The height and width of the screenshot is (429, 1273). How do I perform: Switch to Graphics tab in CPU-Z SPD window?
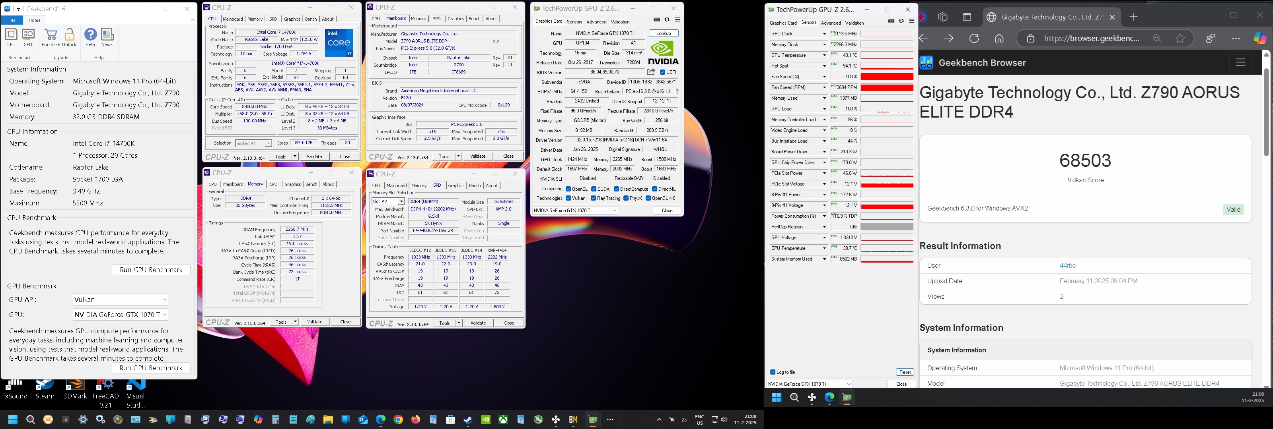click(x=455, y=186)
